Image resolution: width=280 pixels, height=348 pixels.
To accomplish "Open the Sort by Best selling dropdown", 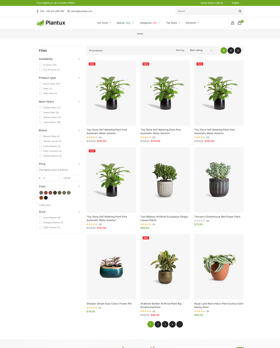I will click(201, 50).
